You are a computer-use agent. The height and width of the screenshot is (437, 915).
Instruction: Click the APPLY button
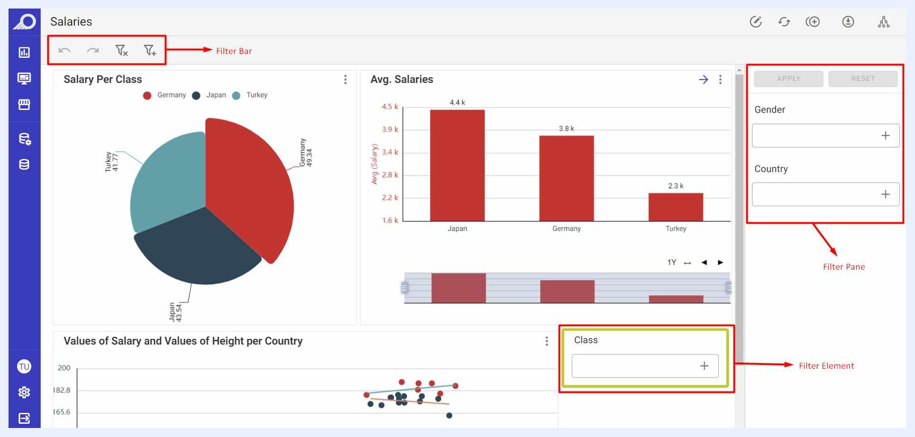(788, 79)
